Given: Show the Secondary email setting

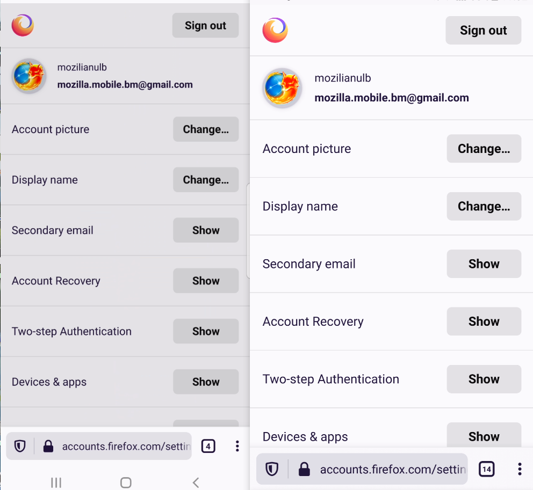Looking at the screenshot, I should point(483,264).
